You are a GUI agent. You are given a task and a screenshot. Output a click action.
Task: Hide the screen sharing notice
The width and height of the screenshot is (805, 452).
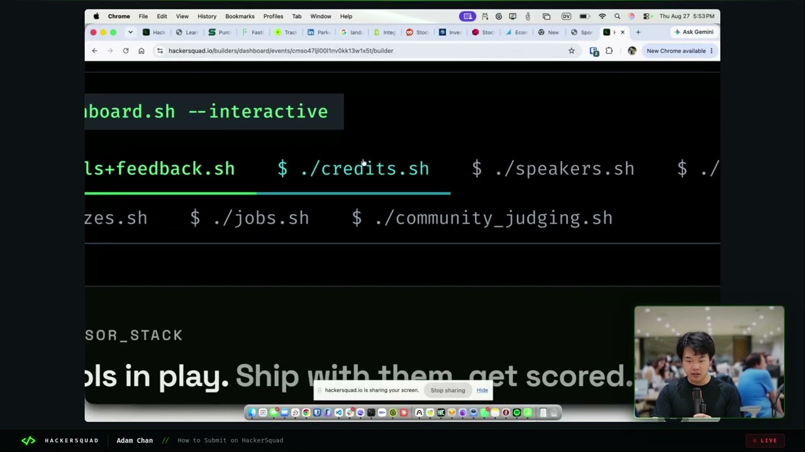pyautogui.click(x=482, y=390)
